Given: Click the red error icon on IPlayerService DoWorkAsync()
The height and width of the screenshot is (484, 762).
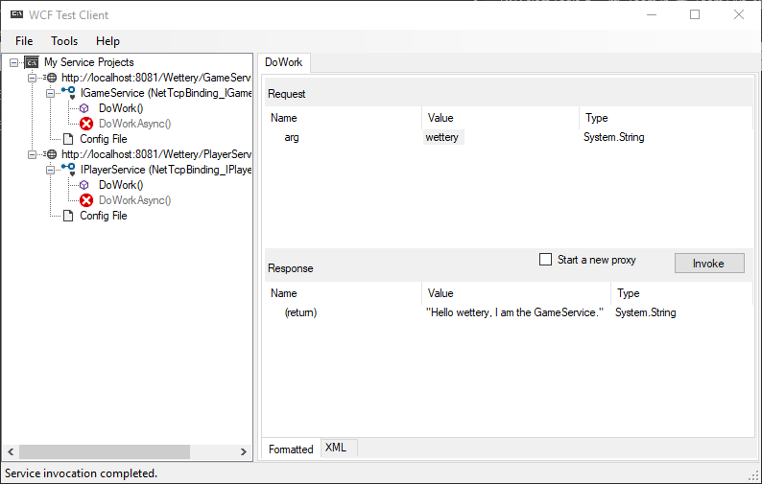Looking at the screenshot, I should (86, 200).
